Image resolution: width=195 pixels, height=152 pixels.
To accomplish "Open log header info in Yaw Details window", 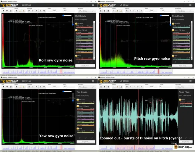I will click(x=7, y=87).
